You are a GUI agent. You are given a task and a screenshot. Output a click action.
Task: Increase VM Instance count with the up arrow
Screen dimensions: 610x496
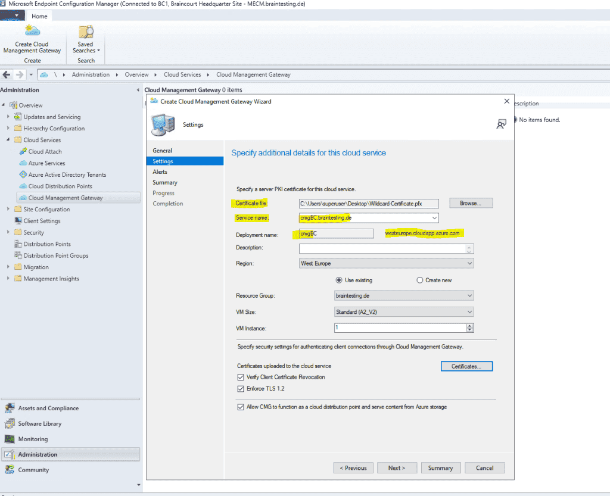pos(470,325)
